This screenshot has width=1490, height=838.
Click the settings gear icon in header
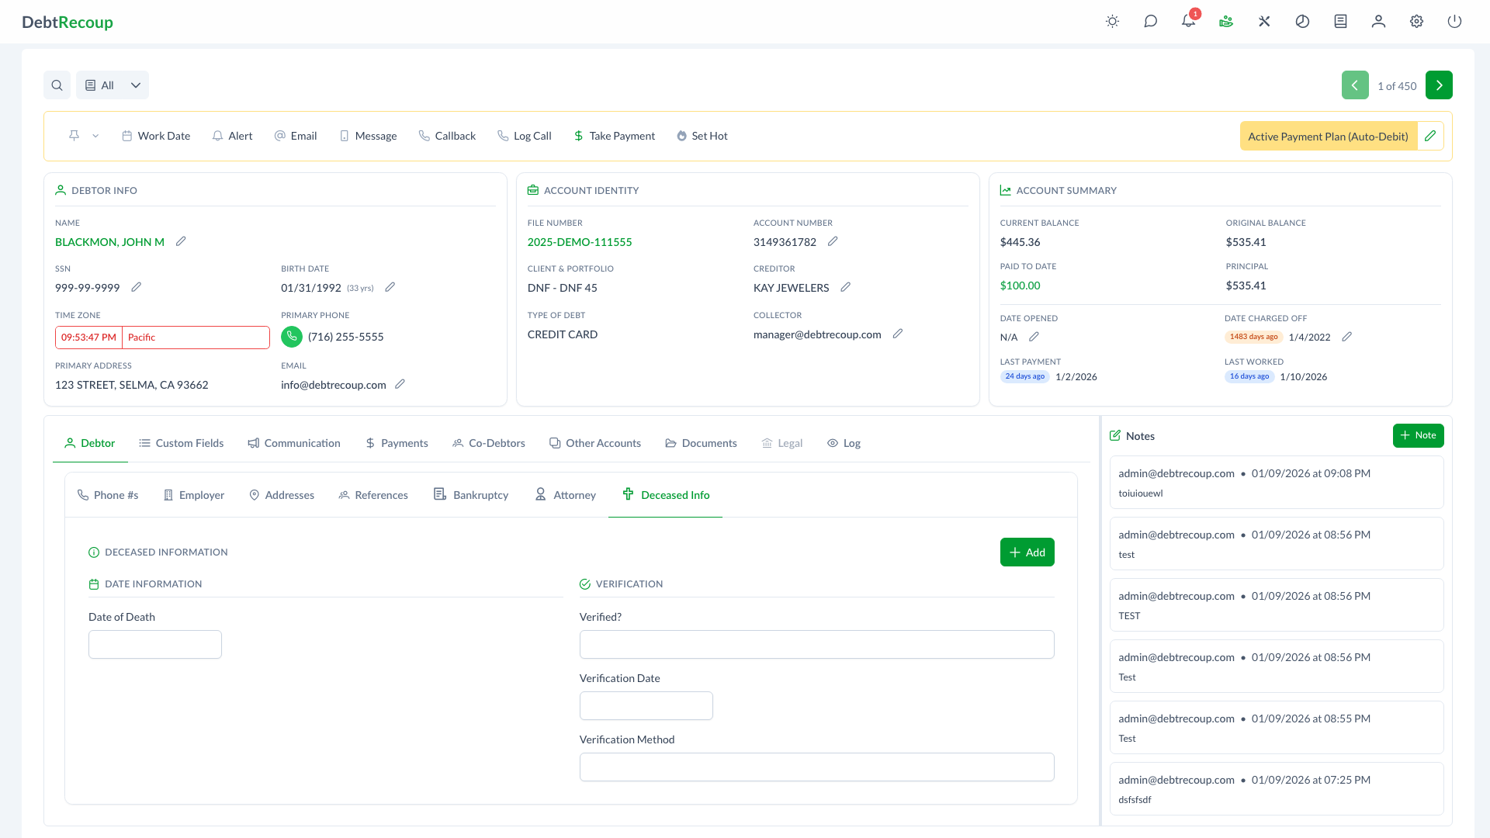click(x=1416, y=22)
